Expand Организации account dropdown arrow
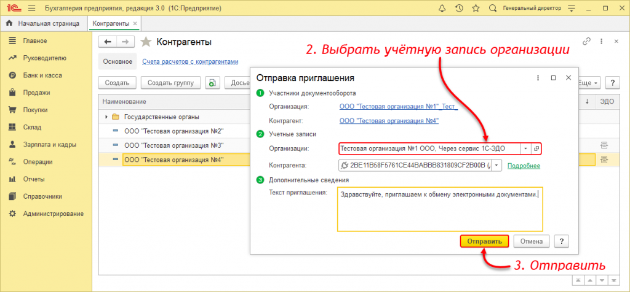The width and height of the screenshot is (630, 292). click(526, 148)
